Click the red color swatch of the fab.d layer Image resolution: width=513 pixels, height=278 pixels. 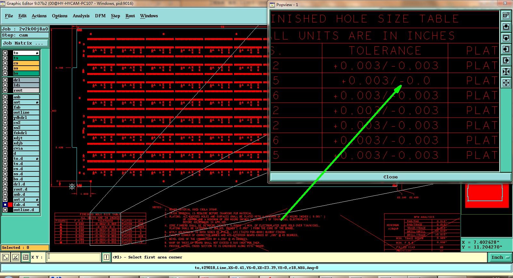[x=10, y=205]
